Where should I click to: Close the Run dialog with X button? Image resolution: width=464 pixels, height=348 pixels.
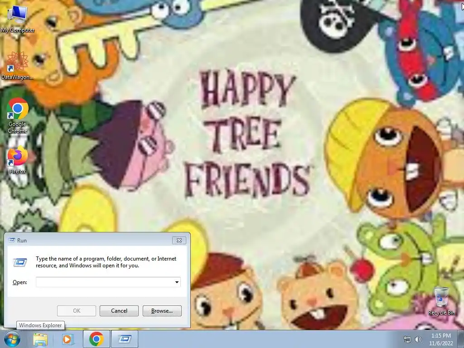point(179,240)
